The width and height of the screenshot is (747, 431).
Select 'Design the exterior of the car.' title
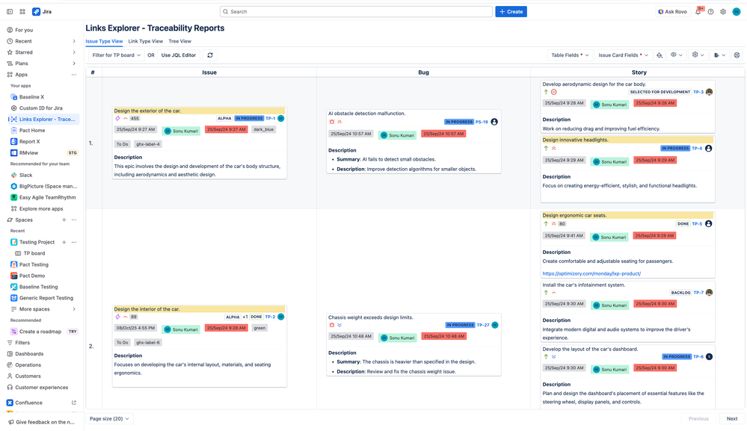[147, 111]
